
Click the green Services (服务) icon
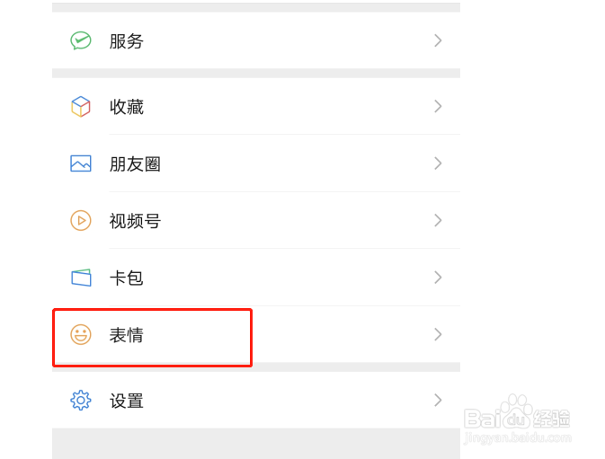(81, 41)
